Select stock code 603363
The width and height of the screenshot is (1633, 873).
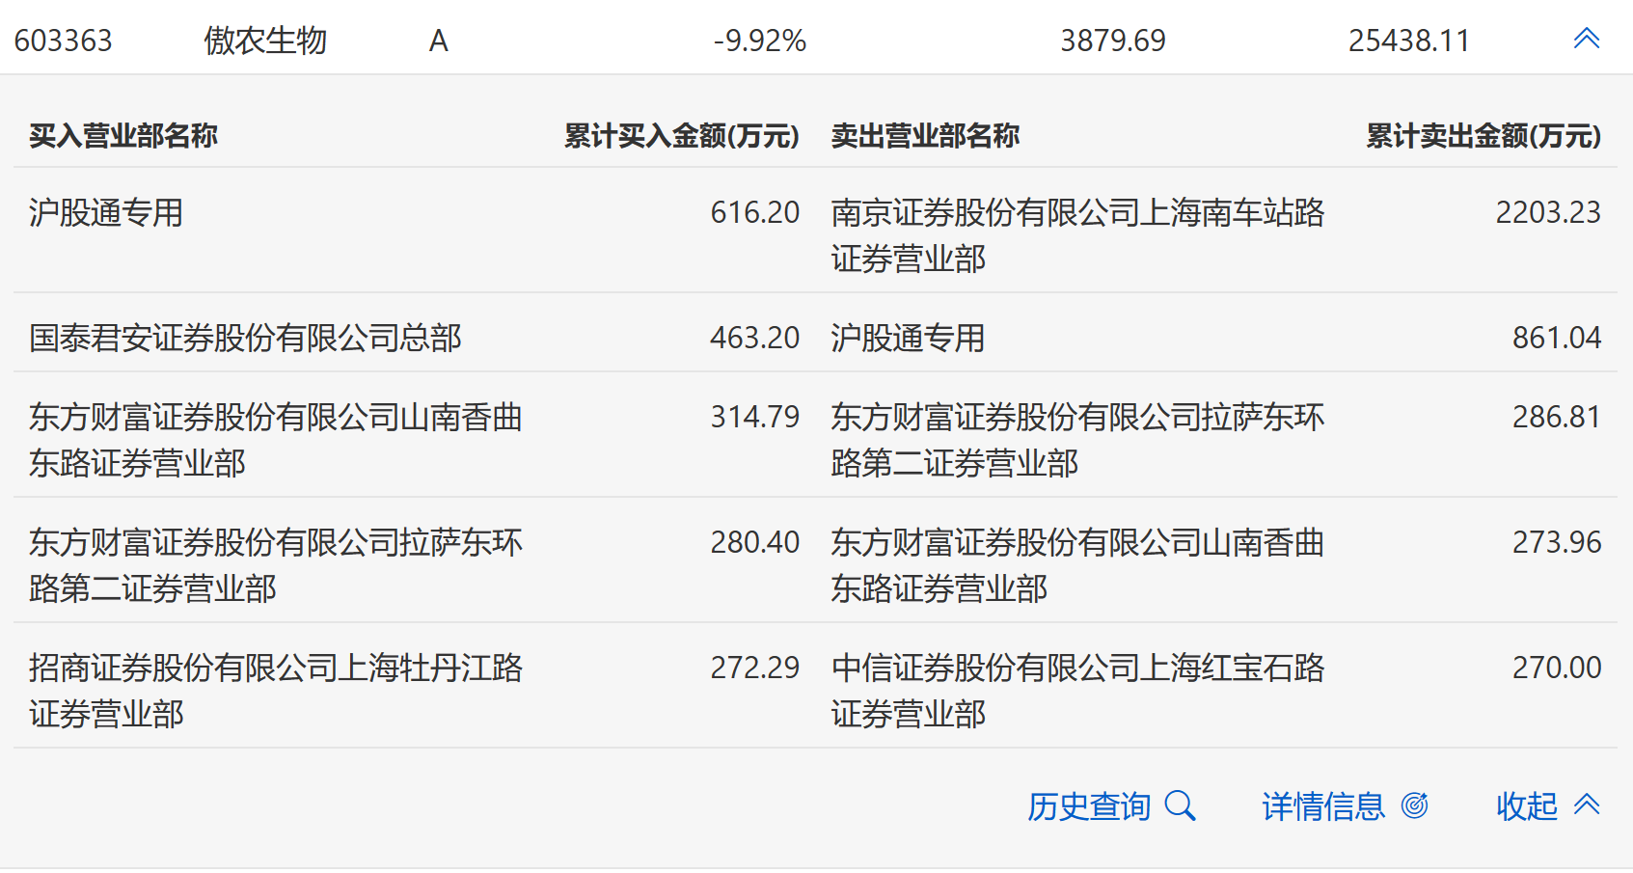point(64,41)
